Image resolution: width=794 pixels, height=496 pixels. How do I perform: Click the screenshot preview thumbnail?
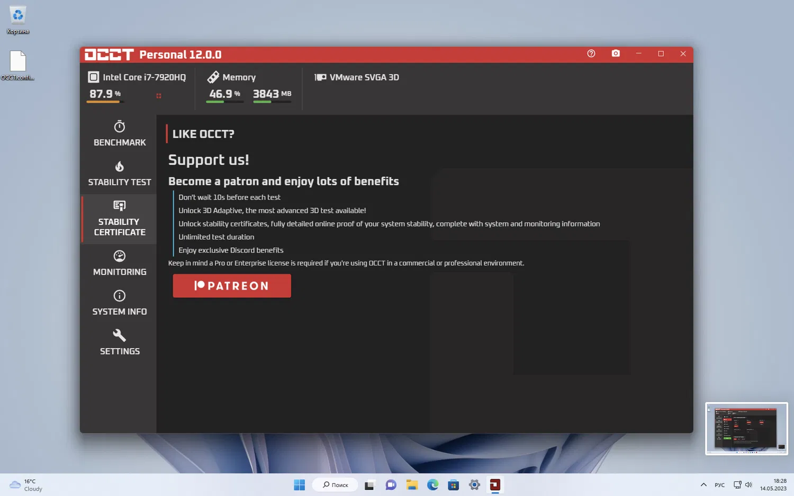click(746, 429)
